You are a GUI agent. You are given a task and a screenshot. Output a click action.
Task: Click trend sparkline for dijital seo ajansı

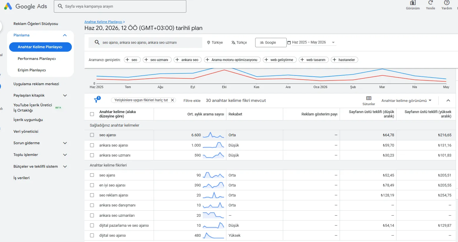click(213, 236)
